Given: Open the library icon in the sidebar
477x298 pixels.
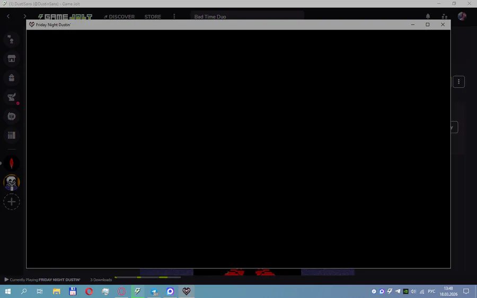Looking at the screenshot, I should click(12, 136).
